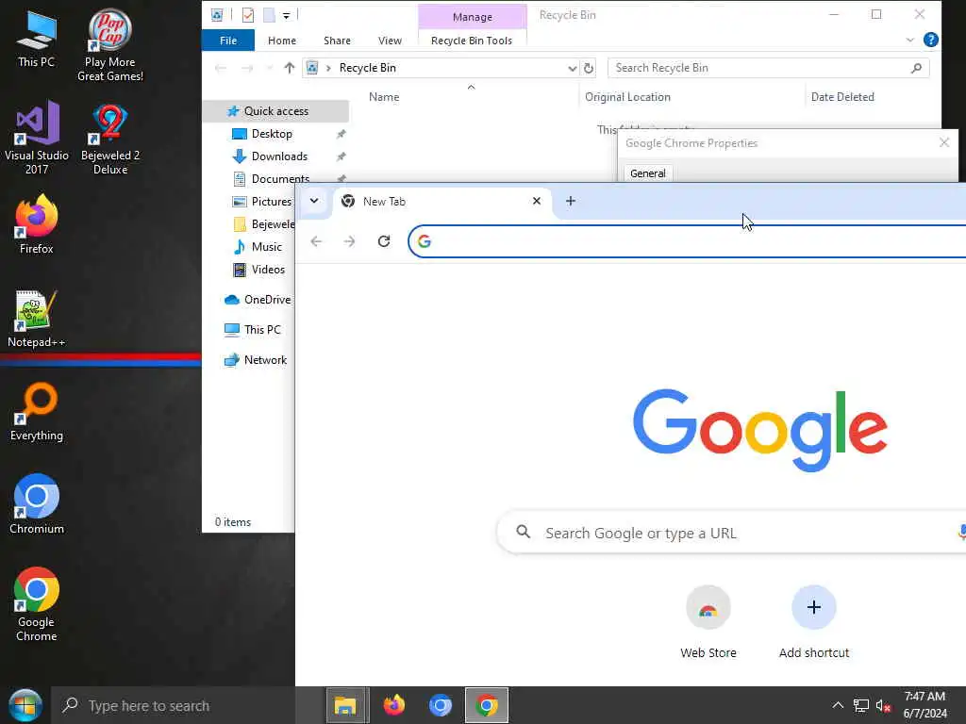Click the Properties quick access toolbar icon
This screenshot has width=966, height=724.
point(248,15)
